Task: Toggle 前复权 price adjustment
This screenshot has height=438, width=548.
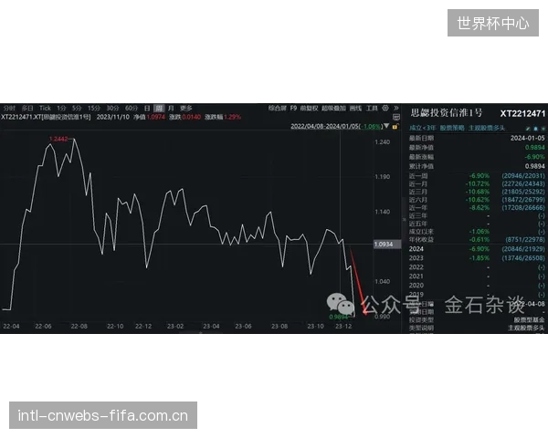Action: tap(310, 109)
